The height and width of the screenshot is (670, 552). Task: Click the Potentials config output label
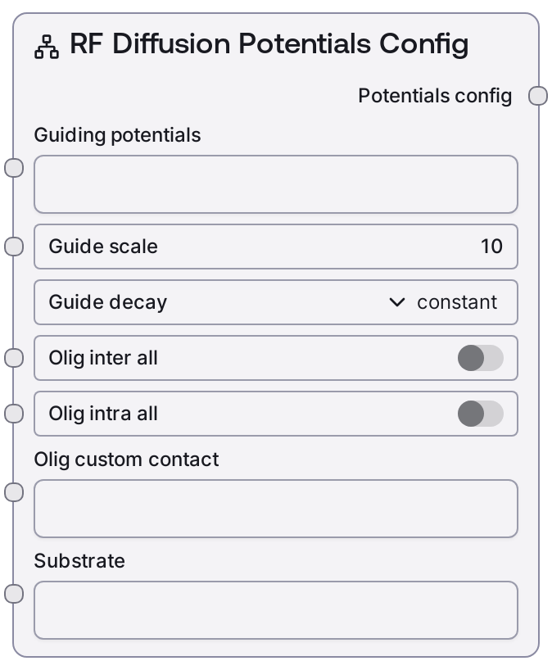[435, 96]
